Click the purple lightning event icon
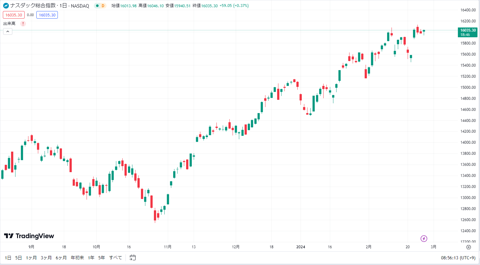The width and height of the screenshot is (480, 265). point(424,238)
